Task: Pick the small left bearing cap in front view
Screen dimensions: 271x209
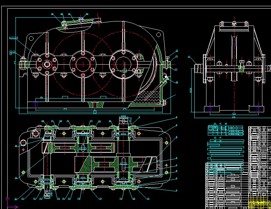Action: point(47,64)
